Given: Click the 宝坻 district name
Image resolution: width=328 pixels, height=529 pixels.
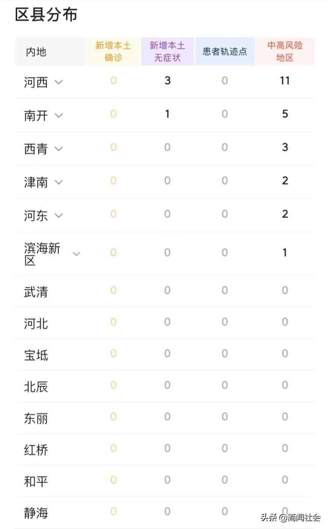Looking at the screenshot, I should pos(36,355).
